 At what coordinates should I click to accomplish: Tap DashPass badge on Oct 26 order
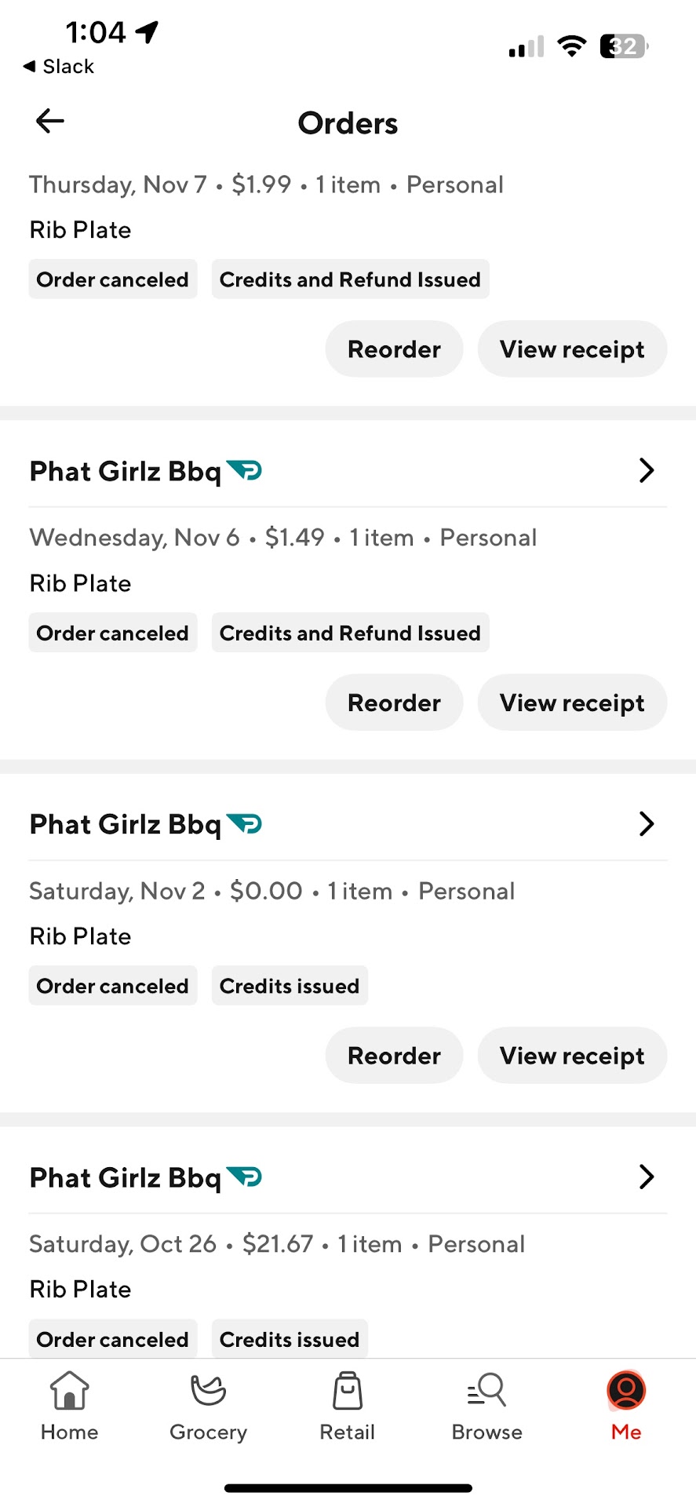[245, 1177]
